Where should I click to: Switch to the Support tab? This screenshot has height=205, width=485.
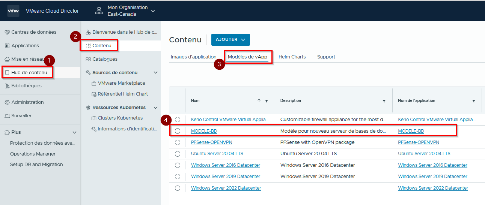pyautogui.click(x=326, y=57)
